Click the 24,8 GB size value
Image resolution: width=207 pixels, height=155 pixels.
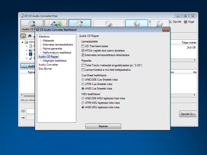pos(191,47)
